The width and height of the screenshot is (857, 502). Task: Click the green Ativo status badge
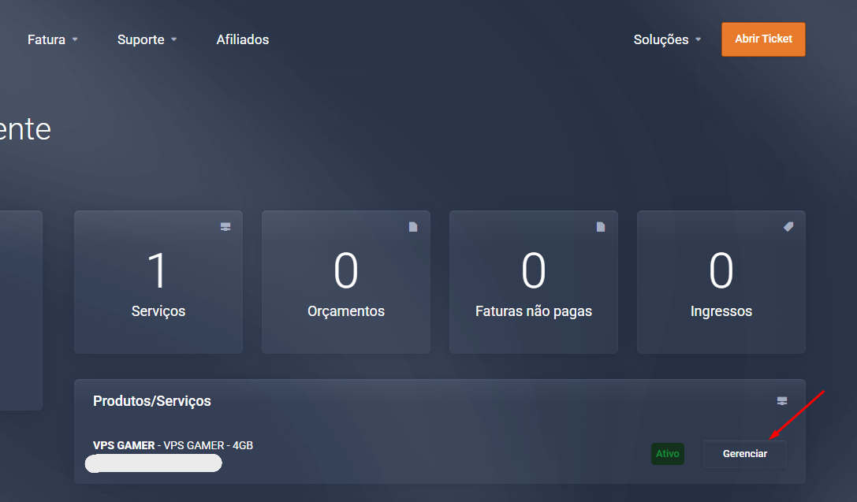[x=668, y=454]
